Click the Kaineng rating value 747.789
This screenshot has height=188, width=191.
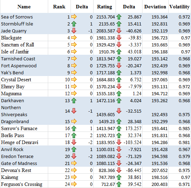[107, 177]
